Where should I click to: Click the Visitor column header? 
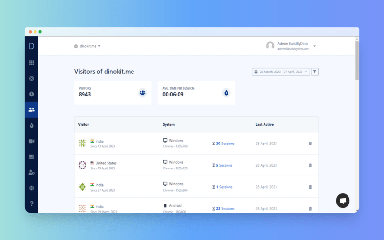tap(84, 124)
